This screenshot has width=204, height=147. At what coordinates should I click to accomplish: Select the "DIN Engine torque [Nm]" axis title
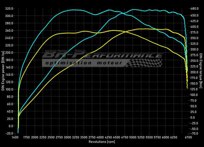click(x=201, y=71)
